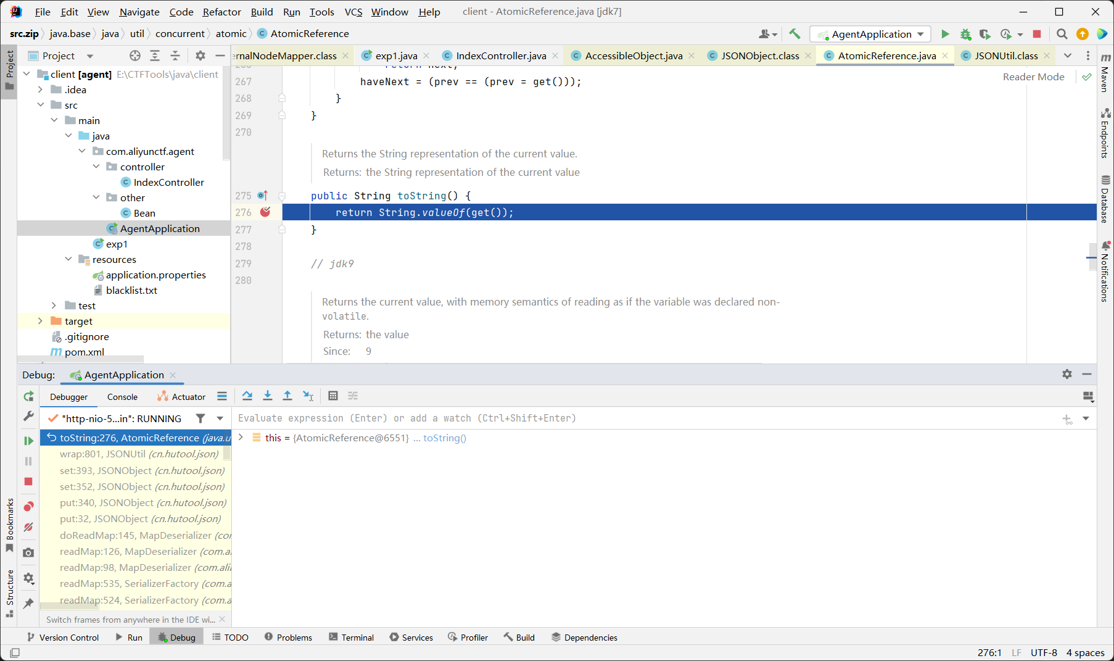Switch to the IndexController.java tab
The image size is (1114, 661).
tap(501, 56)
